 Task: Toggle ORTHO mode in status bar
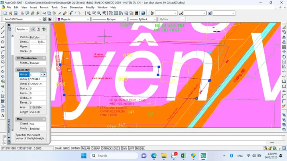pos(75,148)
